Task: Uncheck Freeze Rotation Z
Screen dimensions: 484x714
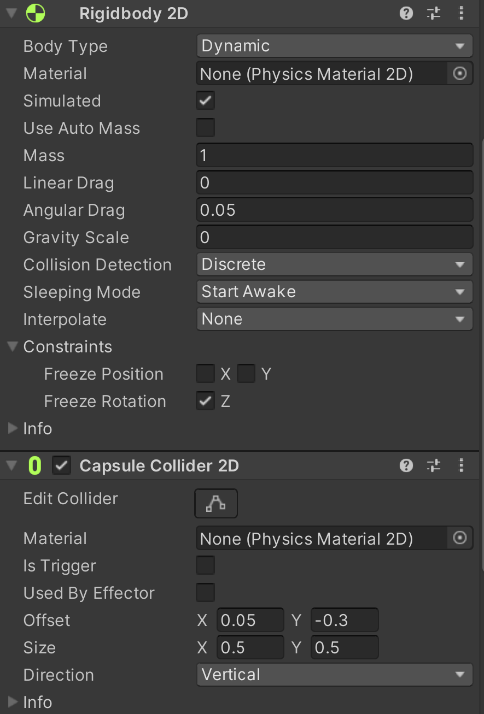Action: 206,401
